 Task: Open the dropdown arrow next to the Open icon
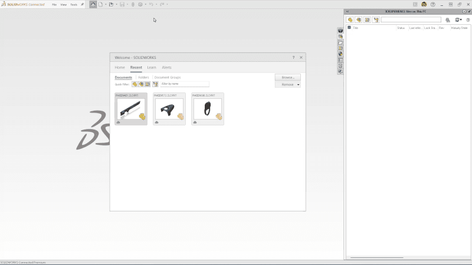point(116,4)
